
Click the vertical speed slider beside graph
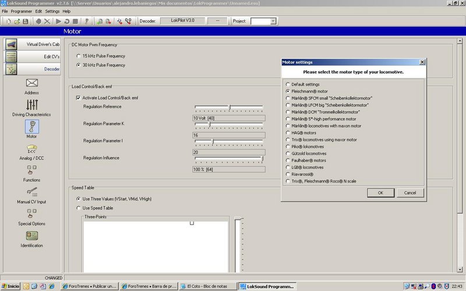(239, 245)
